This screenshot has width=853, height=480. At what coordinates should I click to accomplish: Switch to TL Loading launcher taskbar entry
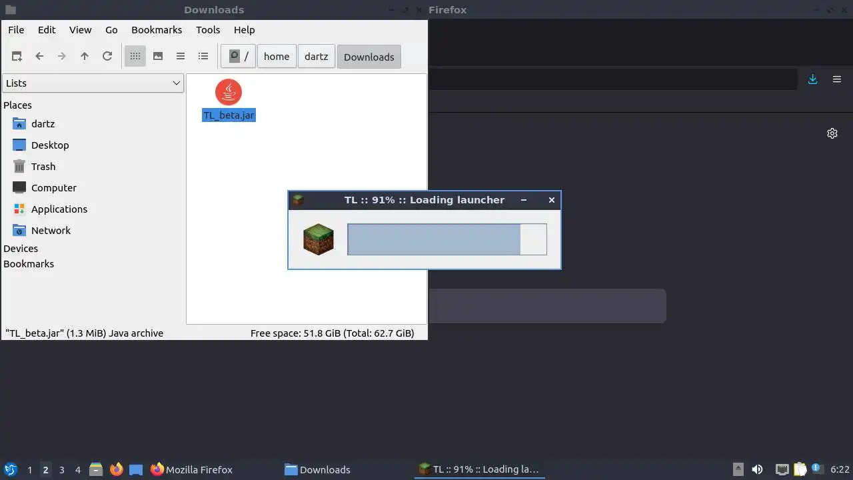click(480, 469)
